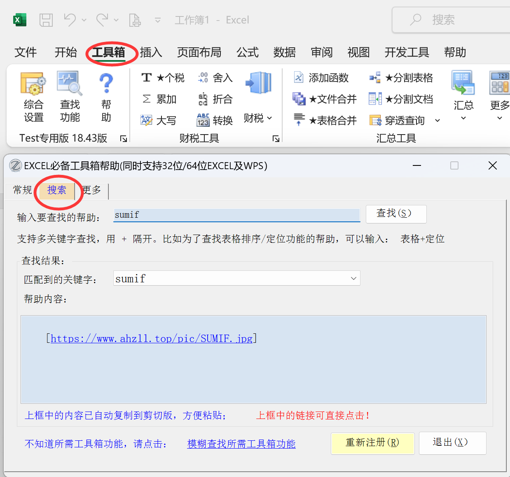Expand the 财税 dropdown menu

(x=258, y=118)
